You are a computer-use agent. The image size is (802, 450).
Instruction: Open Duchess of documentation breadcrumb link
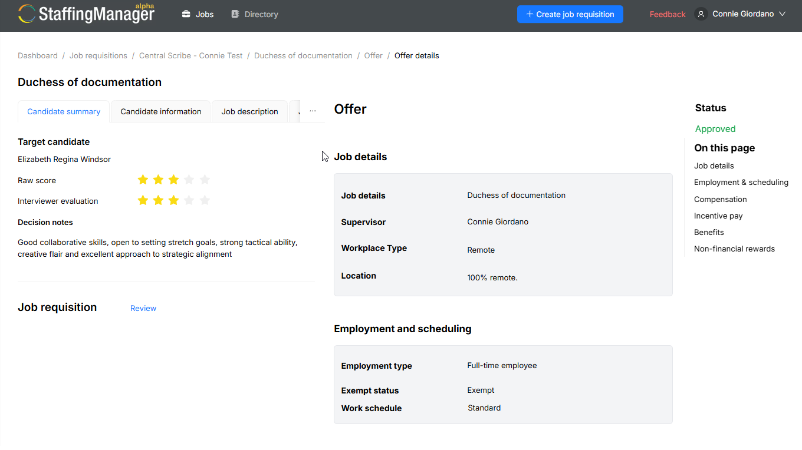pyautogui.click(x=303, y=55)
